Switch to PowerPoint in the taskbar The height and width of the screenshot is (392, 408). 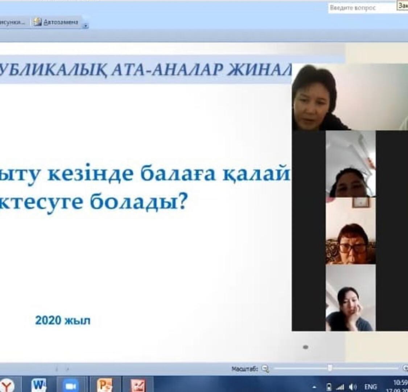pos(105,385)
